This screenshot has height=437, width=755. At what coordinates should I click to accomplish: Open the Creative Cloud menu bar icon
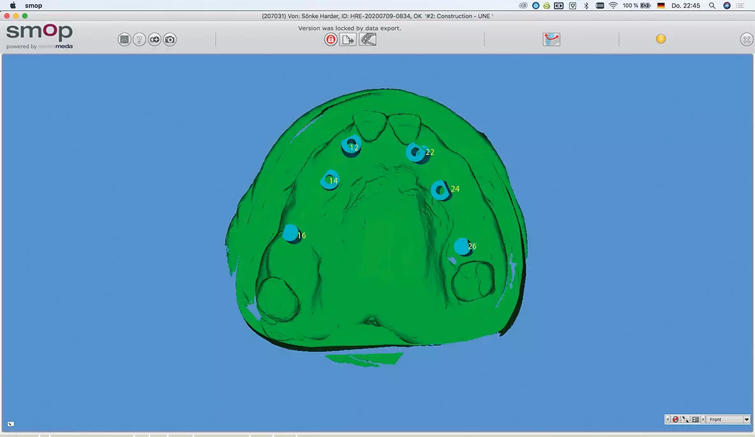click(x=523, y=6)
